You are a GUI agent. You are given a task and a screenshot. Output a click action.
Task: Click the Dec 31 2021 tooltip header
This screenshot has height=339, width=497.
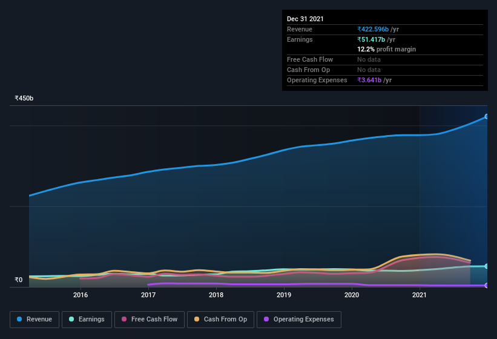coord(305,19)
